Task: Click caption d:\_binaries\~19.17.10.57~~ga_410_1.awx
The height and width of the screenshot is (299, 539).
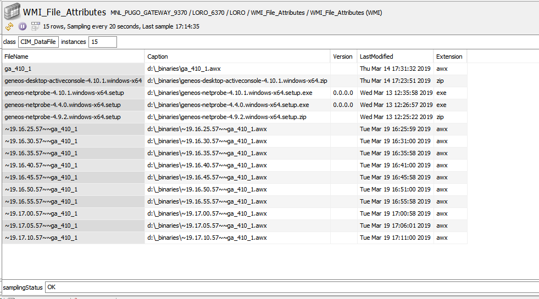Action: [237, 238]
